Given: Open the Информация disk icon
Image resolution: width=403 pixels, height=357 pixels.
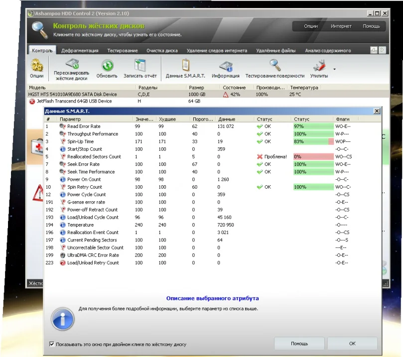Looking at the screenshot, I should [226, 66].
